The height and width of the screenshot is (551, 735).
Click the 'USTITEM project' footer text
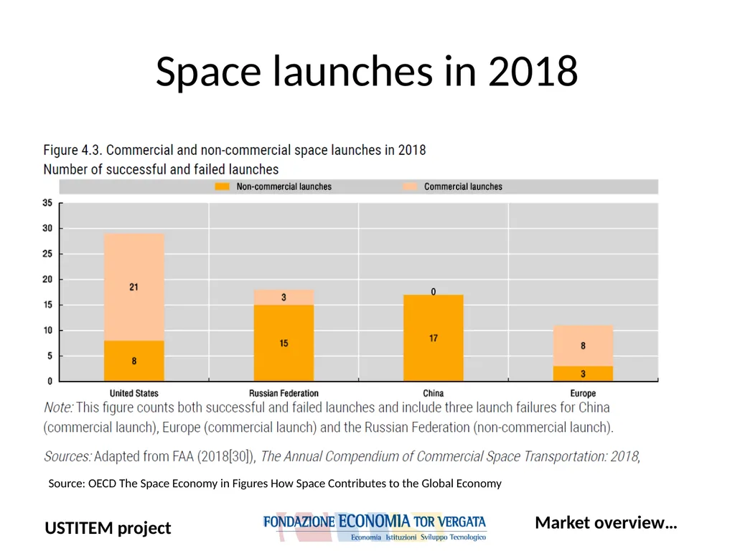coord(108,528)
